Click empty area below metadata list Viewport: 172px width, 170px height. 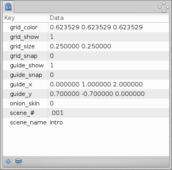click(86, 141)
